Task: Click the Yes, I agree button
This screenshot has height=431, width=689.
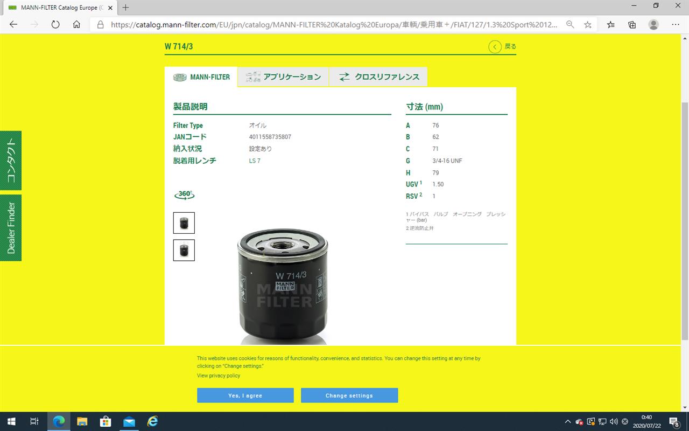Action: 245,395
